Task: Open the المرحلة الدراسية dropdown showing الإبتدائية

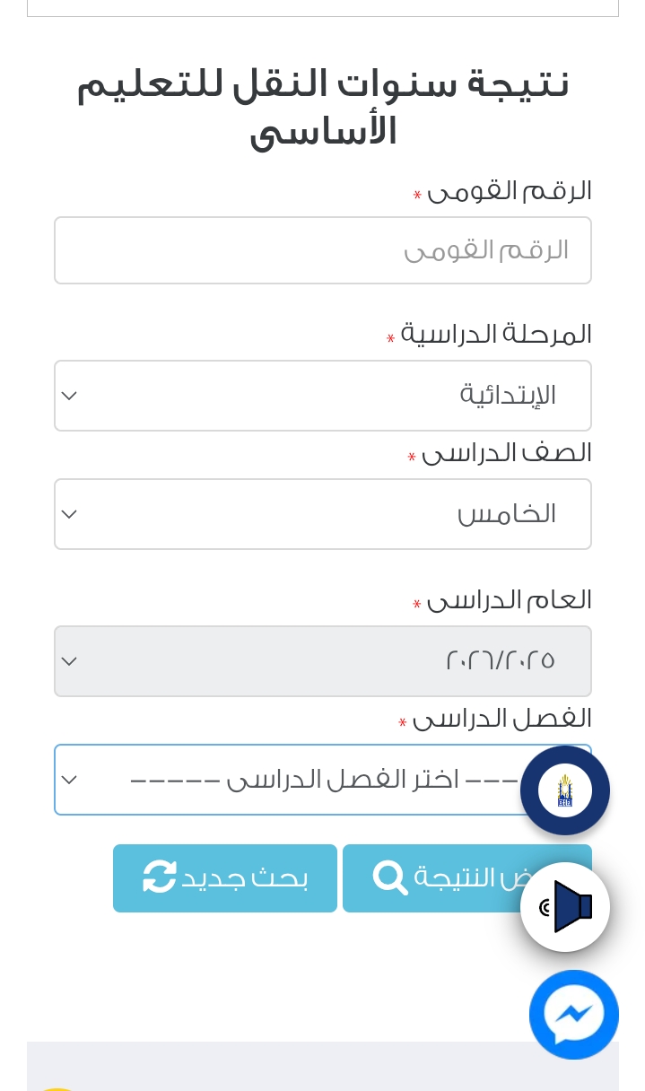Action: [323, 396]
